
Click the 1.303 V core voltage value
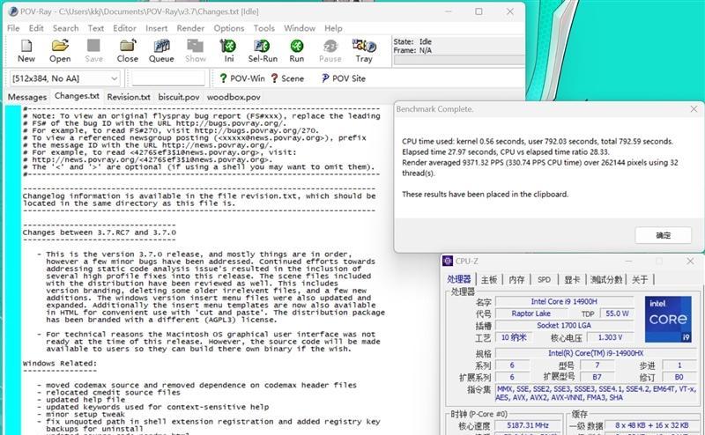[610, 337]
